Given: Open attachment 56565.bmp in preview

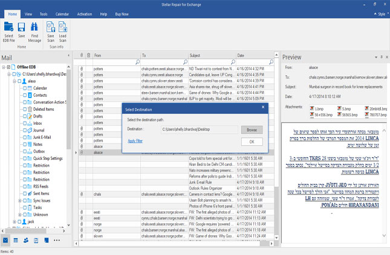Looking at the screenshot, I should pyautogui.click(x=348, y=114).
